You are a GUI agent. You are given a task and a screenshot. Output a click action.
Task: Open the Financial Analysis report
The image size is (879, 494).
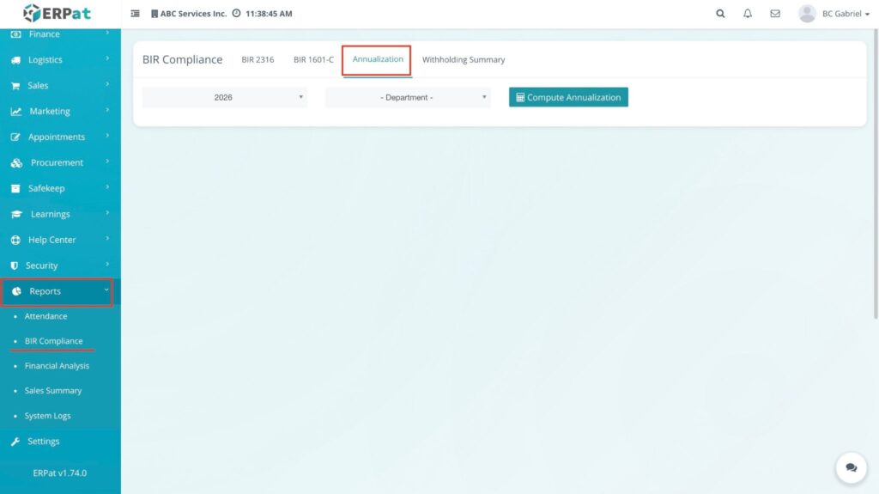(57, 366)
